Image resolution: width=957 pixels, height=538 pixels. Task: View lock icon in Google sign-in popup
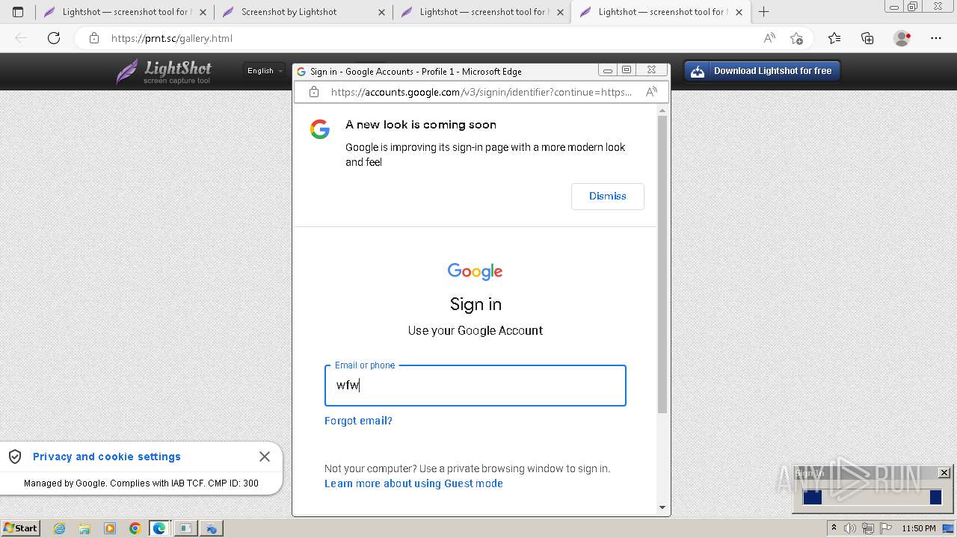[x=314, y=92]
